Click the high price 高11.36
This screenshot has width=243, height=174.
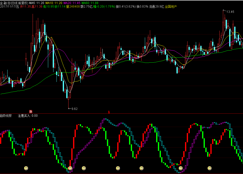coord(37,7)
